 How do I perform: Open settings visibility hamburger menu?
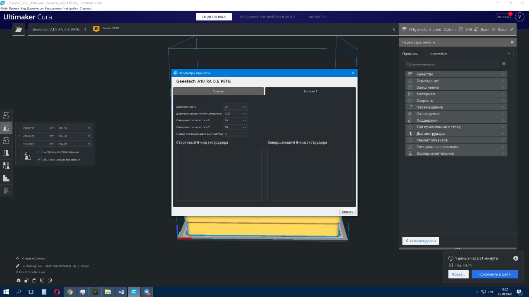pos(504,64)
